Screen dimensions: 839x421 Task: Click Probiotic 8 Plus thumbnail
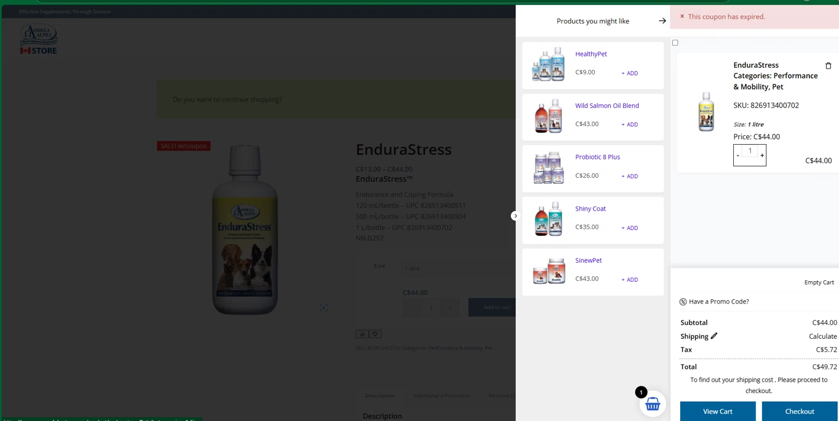pos(549,168)
